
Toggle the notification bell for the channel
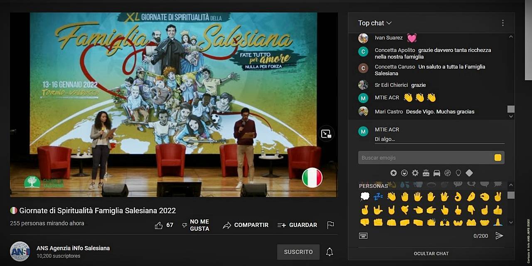[330, 252]
